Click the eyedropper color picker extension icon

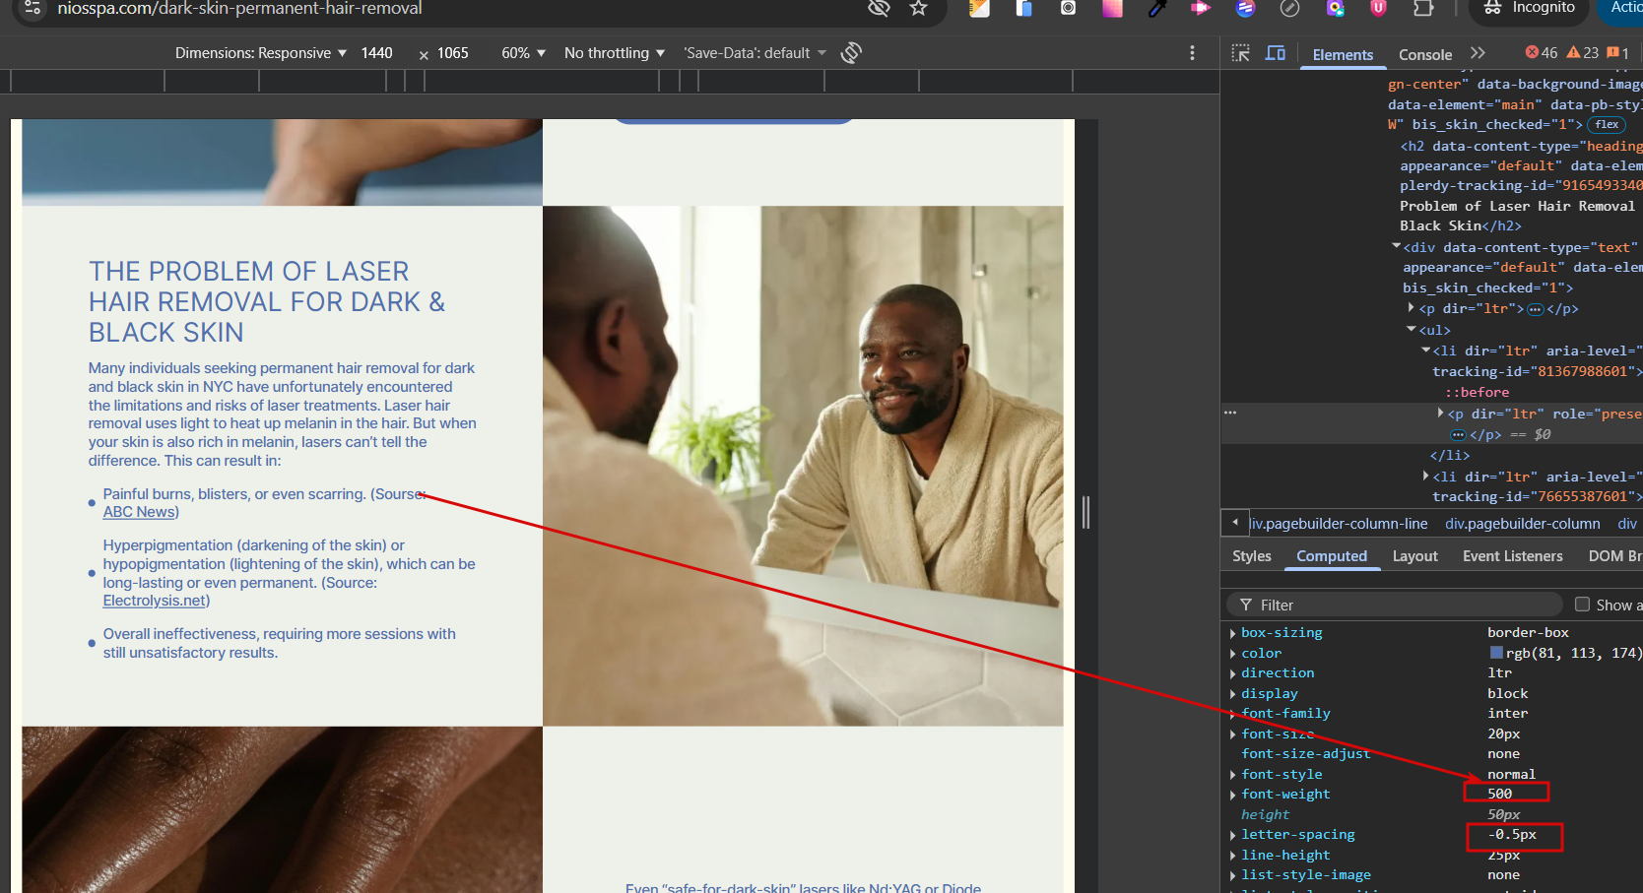pos(1157,9)
